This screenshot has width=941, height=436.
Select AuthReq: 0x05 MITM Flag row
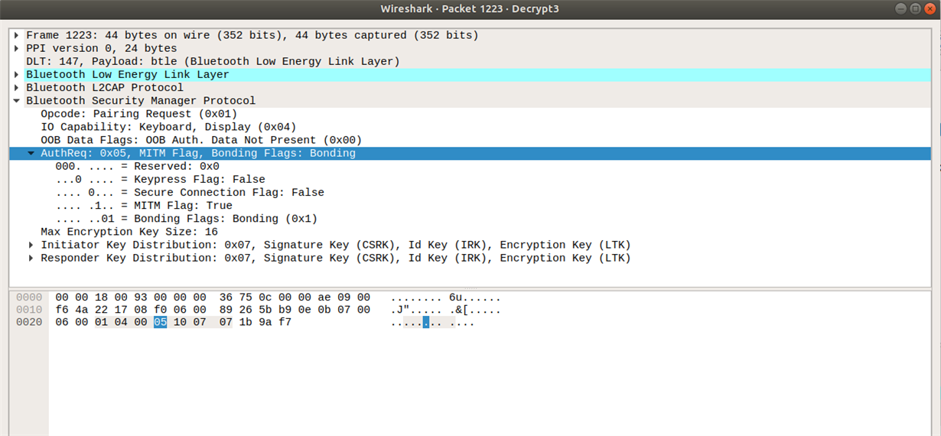click(470, 153)
